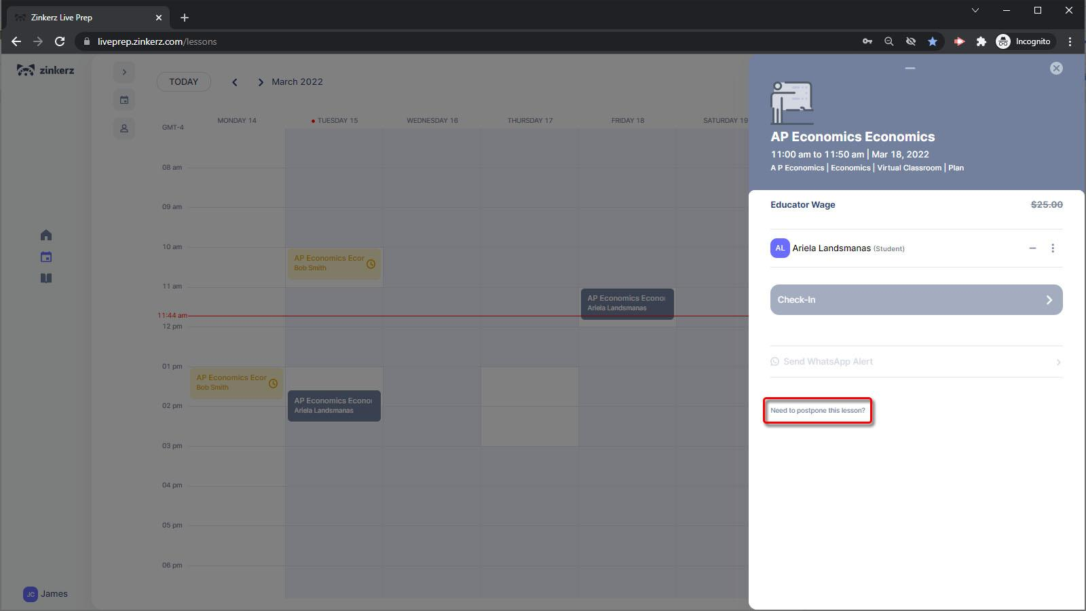Screen dimensions: 1086x611
Task: Jump to TODAY in calendar
Action: [184, 81]
